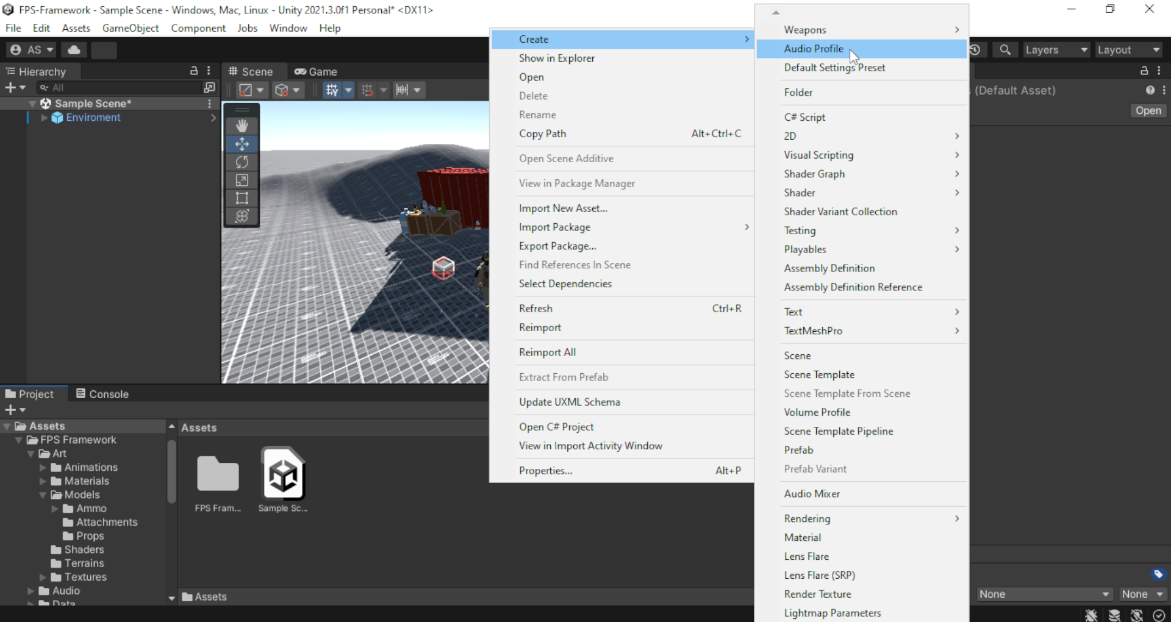Click the global search magnifier icon

[1005, 50]
